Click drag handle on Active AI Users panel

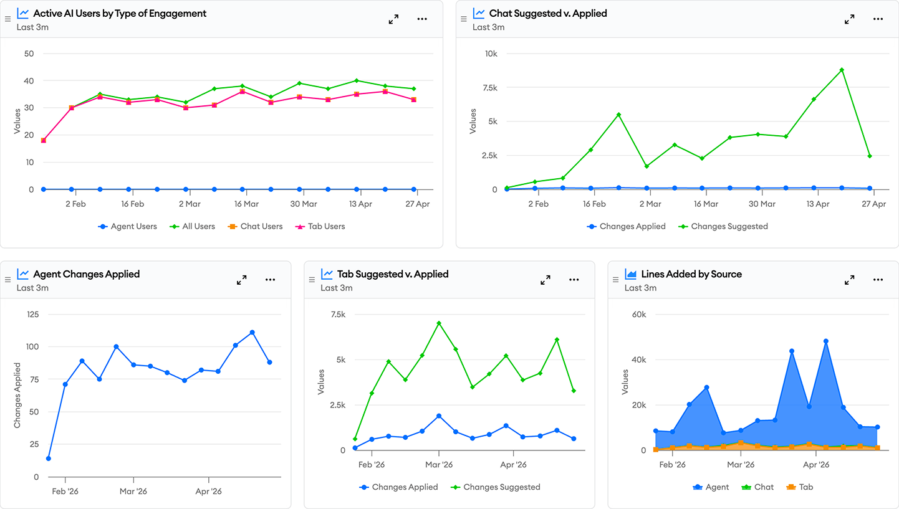pos(8,19)
